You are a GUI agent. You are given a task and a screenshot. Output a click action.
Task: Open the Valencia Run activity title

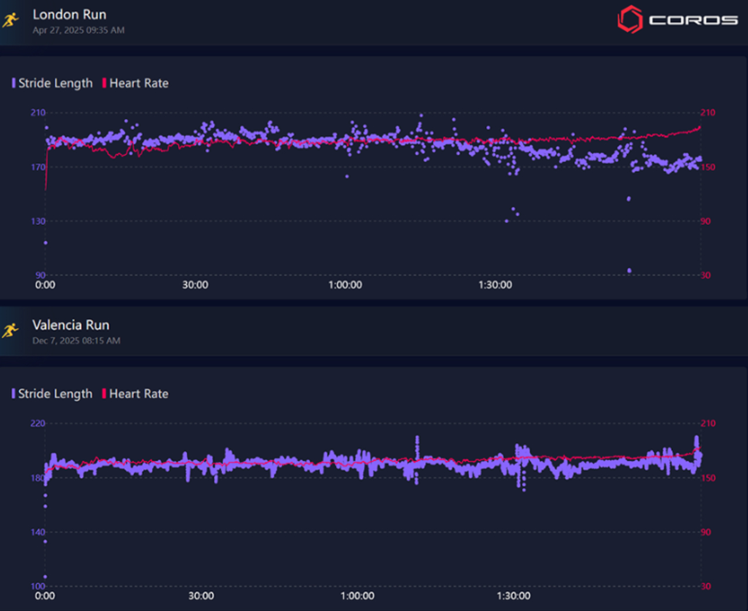[71, 325]
